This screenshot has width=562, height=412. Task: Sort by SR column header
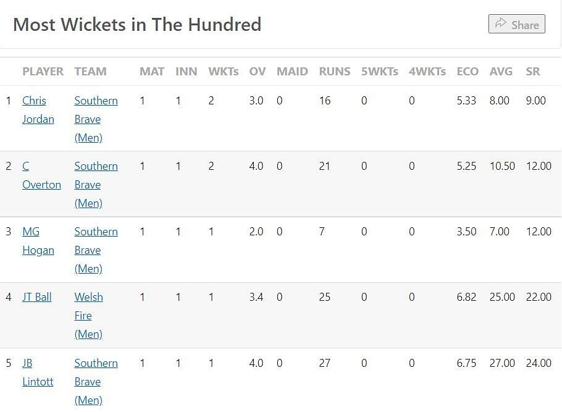pos(533,72)
